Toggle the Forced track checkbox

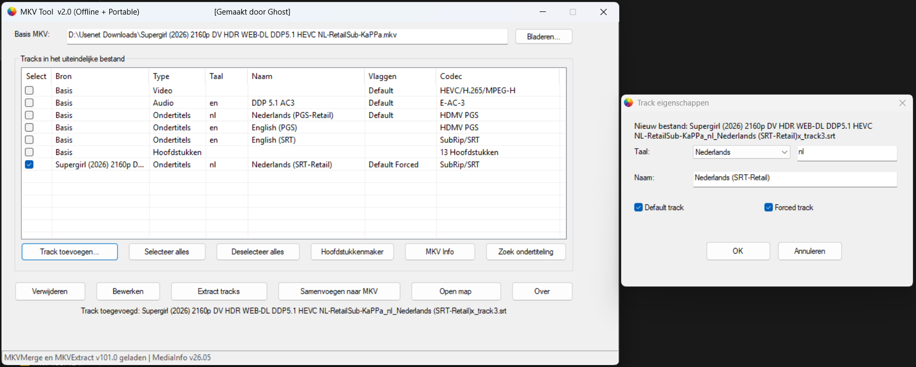pos(768,207)
